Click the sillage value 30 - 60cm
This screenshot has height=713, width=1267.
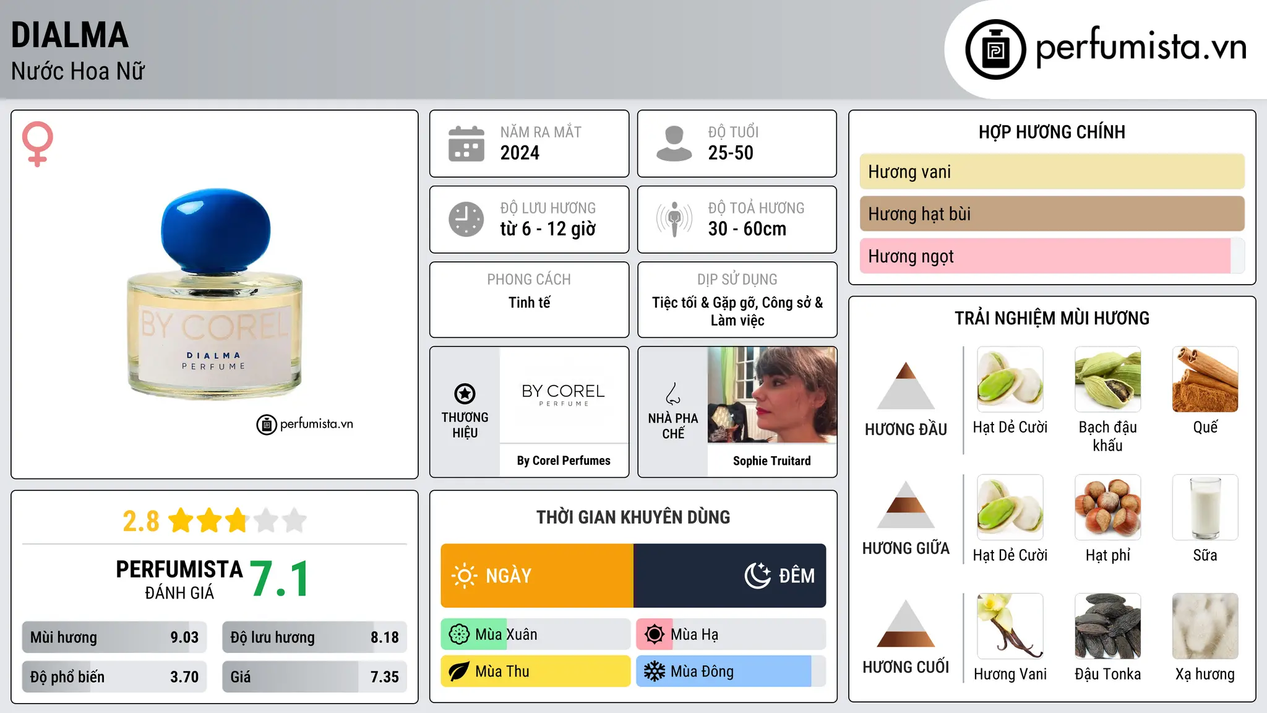(x=747, y=229)
